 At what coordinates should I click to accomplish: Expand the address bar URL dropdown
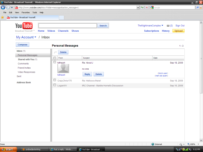(x=138, y=8)
